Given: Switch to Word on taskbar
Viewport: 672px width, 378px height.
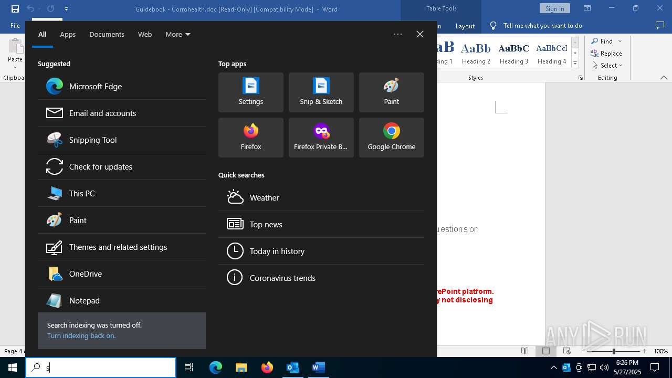Looking at the screenshot, I should tap(318, 367).
